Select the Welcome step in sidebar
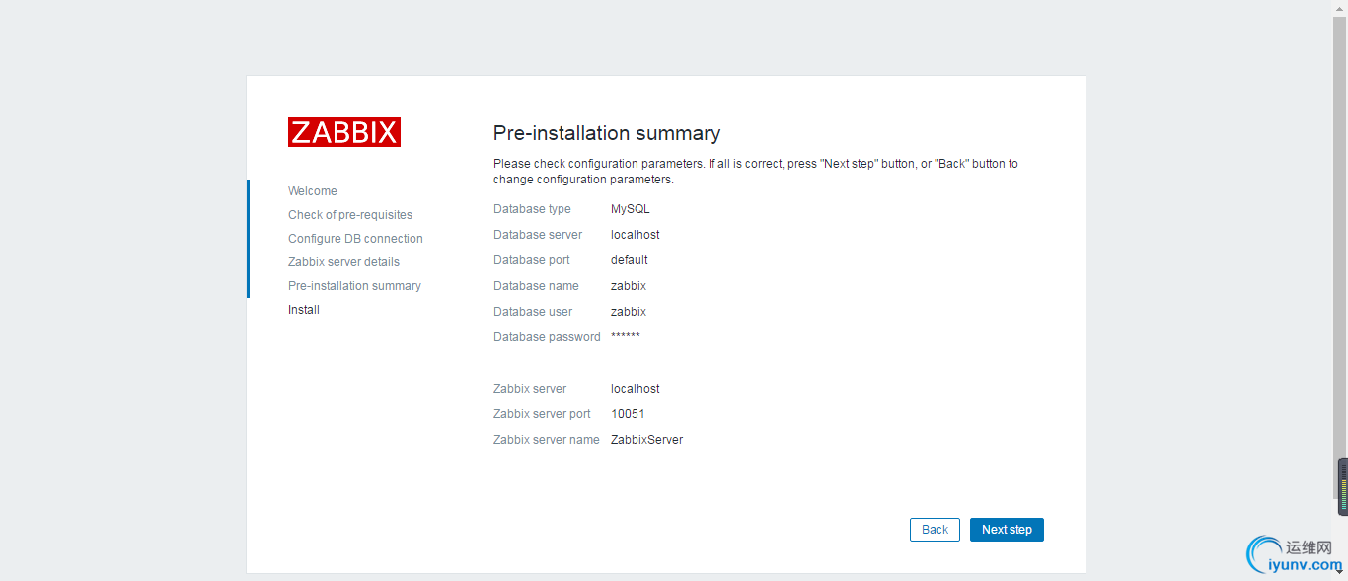 313,191
